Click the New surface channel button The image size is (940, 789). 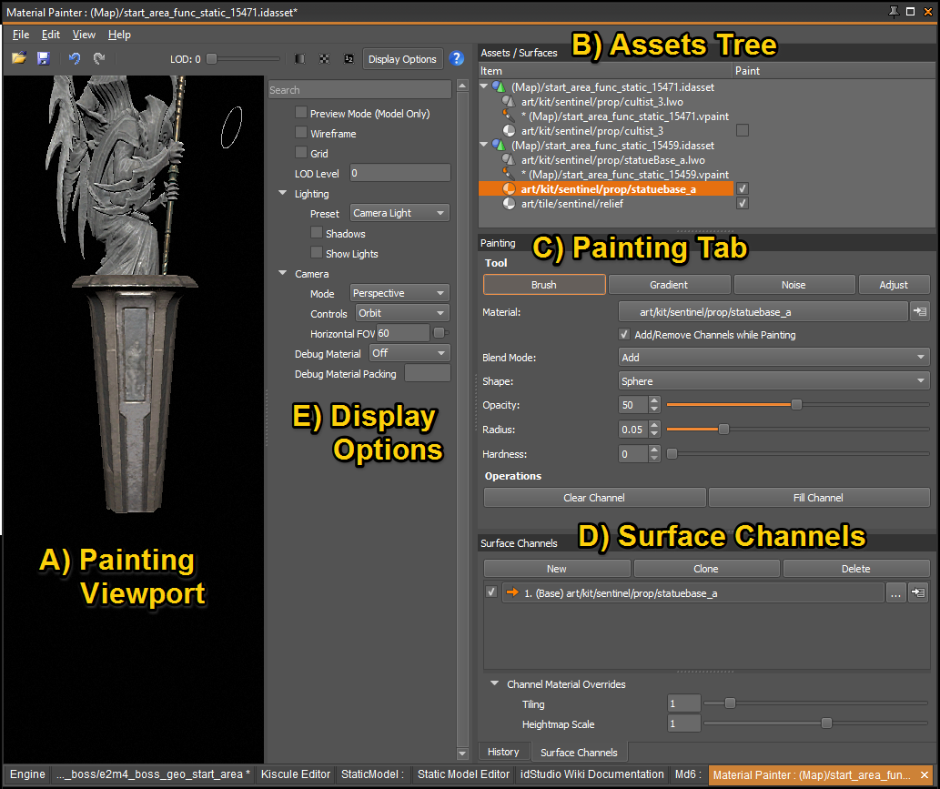(556, 569)
